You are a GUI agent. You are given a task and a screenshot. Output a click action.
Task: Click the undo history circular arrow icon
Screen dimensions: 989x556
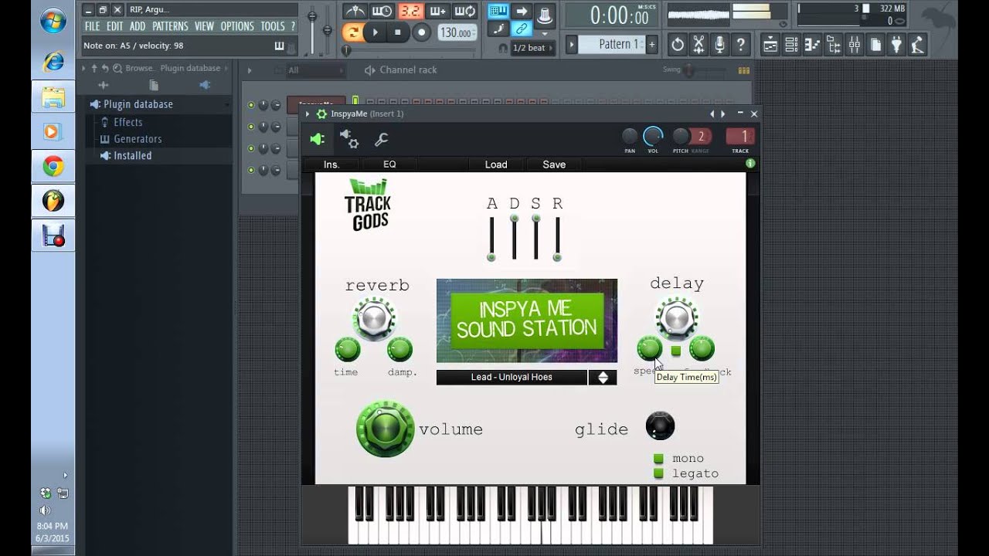[x=678, y=44]
